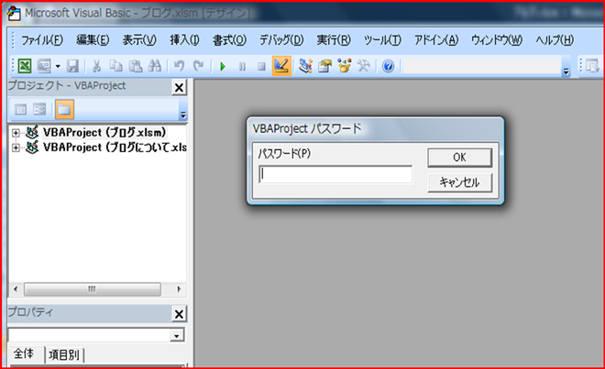605x369 pixels.
Task: Close the プロパティ panel
Action: tap(179, 314)
